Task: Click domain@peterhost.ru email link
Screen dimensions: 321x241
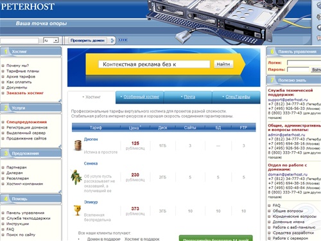Action: point(288,174)
